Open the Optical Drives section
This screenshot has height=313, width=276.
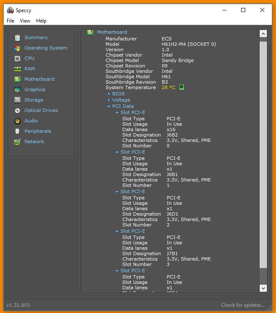[x=41, y=110]
